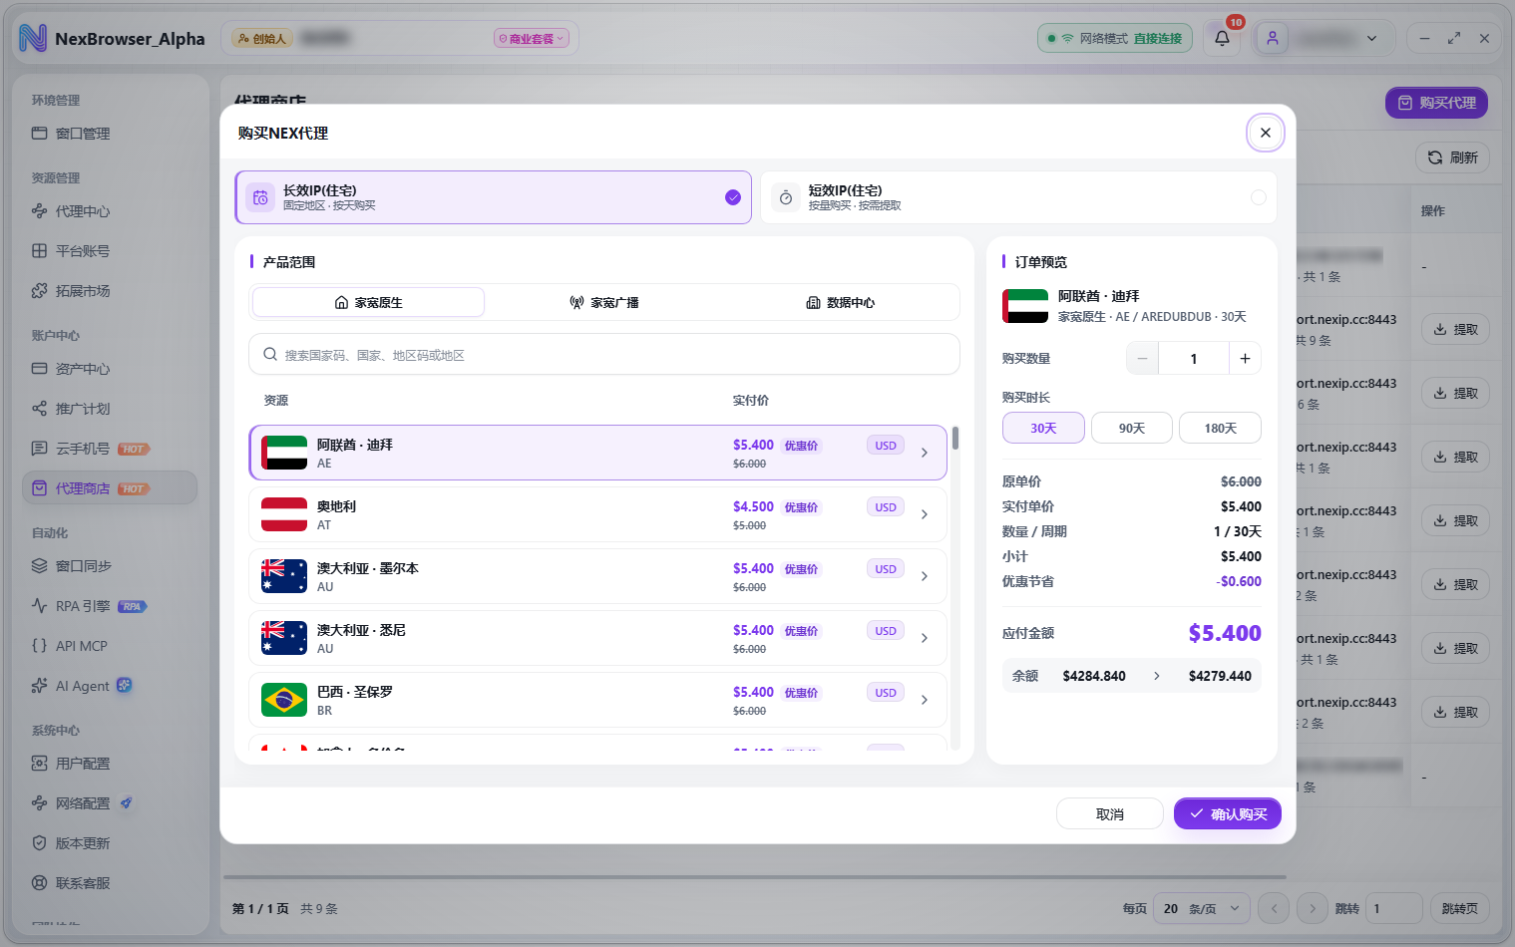Expand the 奥地利 row chevron
Image resolution: width=1515 pixels, height=947 pixels.
click(925, 514)
